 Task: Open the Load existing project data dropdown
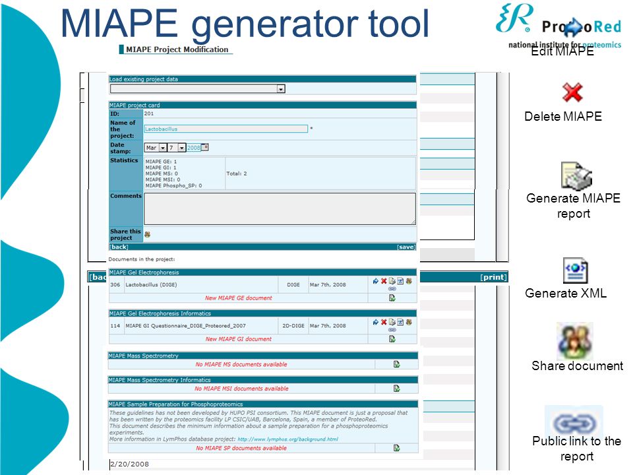click(x=198, y=89)
